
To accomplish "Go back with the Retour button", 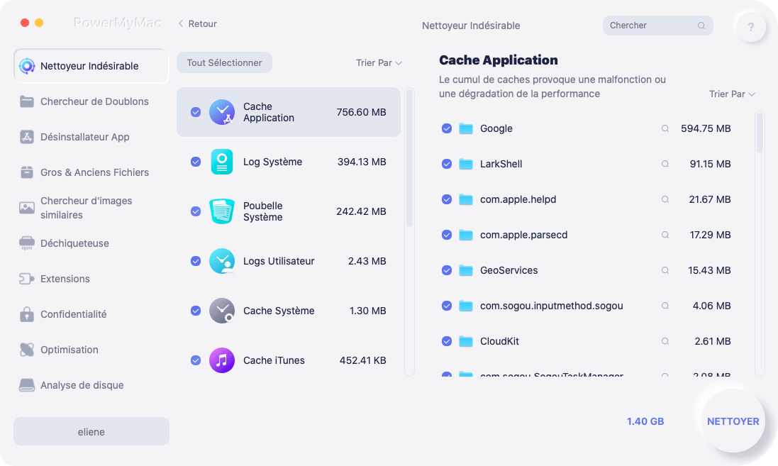I will [x=197, y=24].
